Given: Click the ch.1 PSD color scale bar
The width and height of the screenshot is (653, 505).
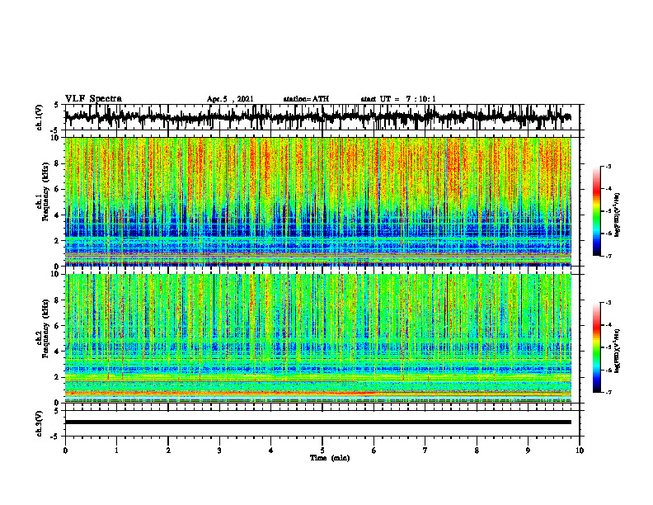Looking at the screenshot, I should [596, 211].
